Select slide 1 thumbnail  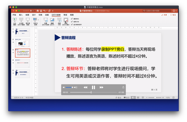pos(22,33)
